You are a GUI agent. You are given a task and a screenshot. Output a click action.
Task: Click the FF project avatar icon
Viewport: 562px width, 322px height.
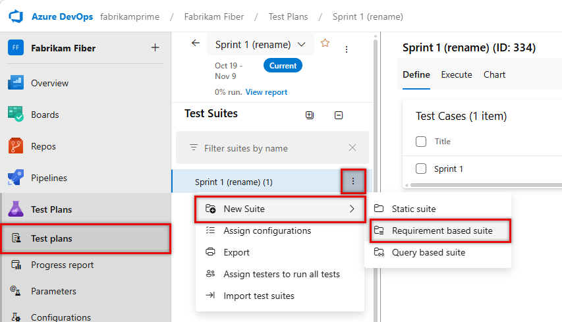pyautogui.click(x=16, y=47)
